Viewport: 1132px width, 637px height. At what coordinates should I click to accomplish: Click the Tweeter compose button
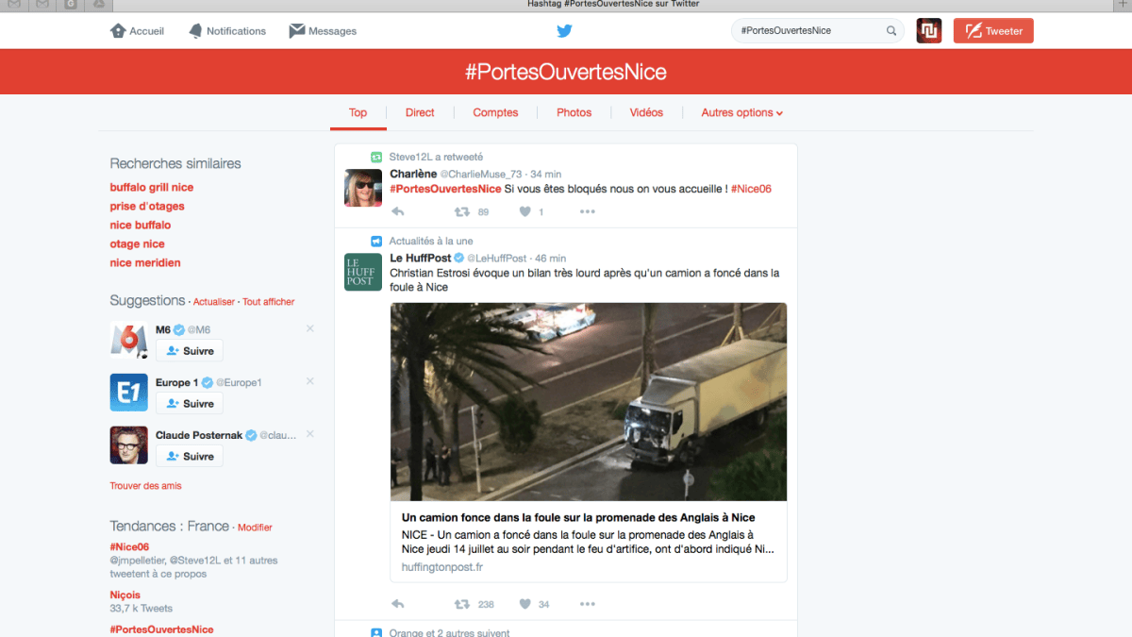click(993, 31)
